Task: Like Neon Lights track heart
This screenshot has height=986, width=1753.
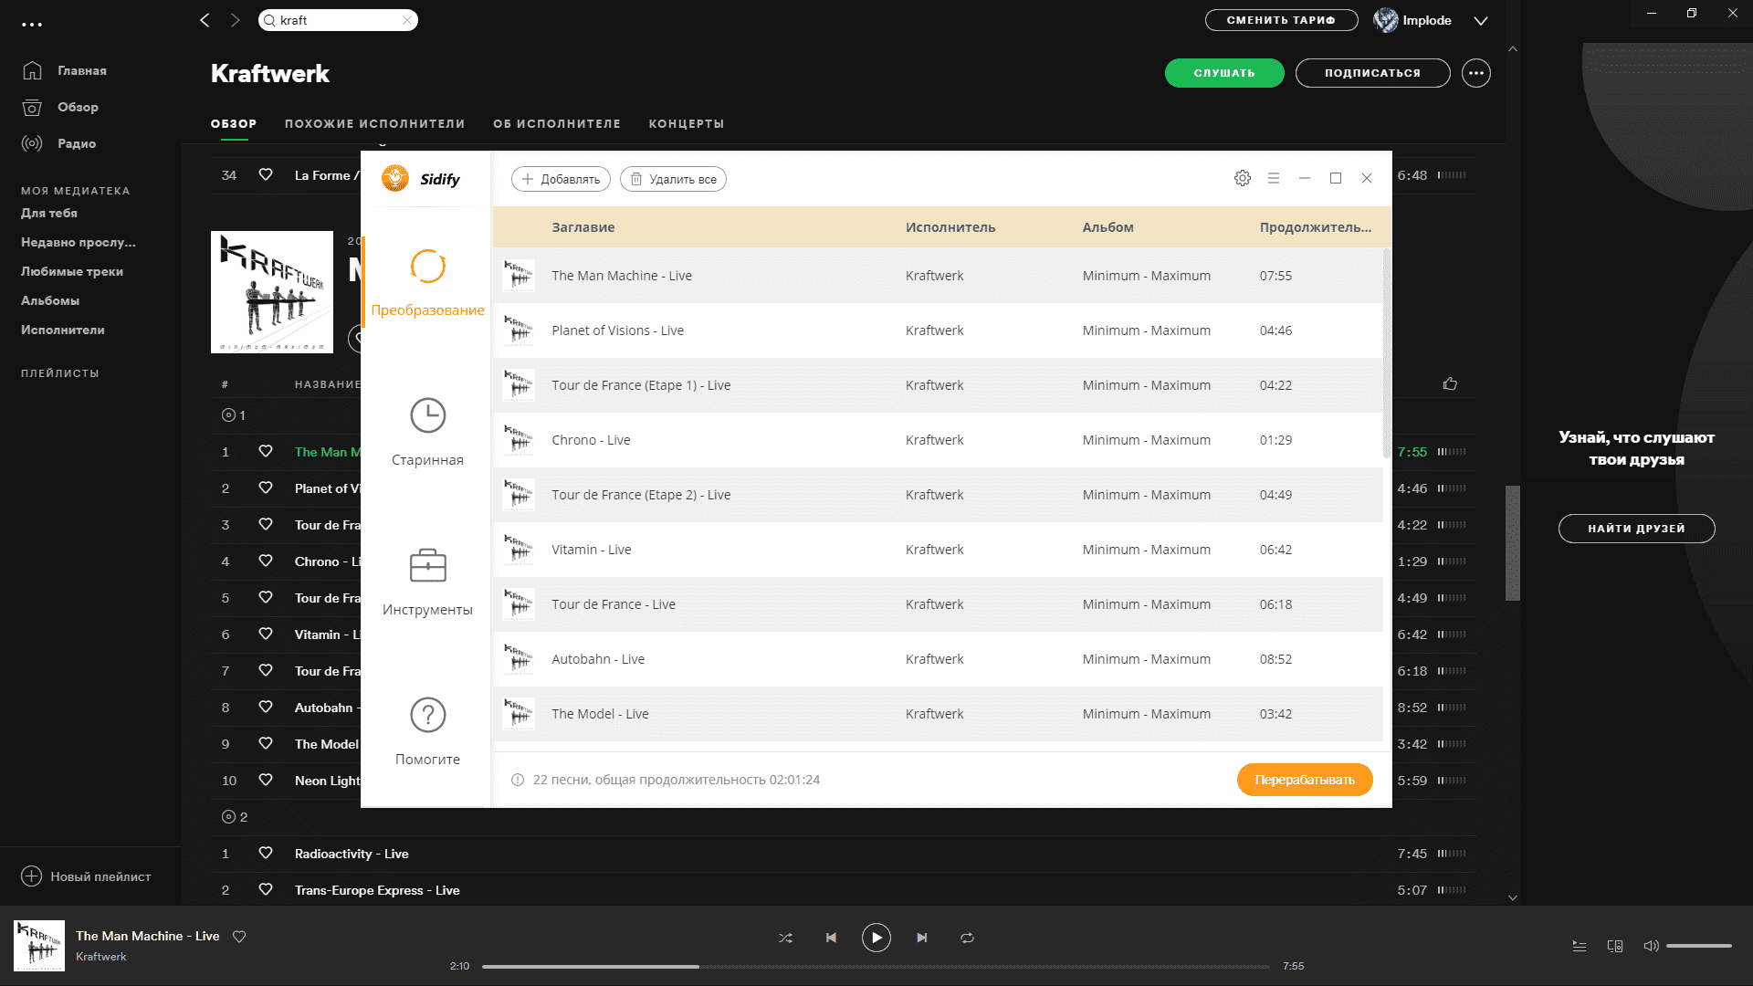Action: pos(266,780)
